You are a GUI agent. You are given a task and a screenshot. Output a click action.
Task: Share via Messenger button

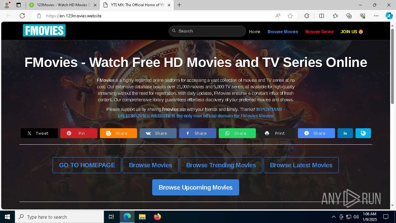[316, 133]
